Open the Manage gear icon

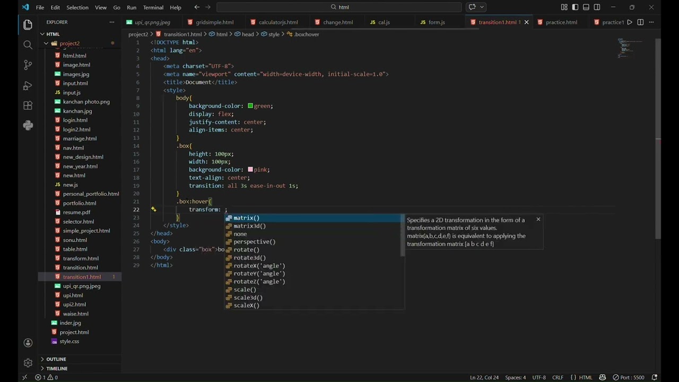click(28, 363)
